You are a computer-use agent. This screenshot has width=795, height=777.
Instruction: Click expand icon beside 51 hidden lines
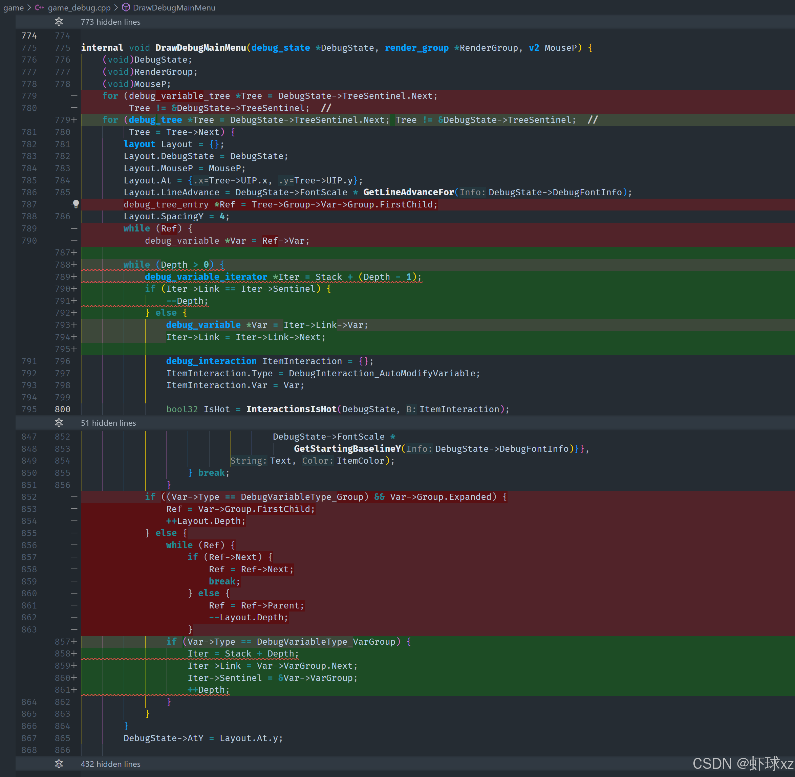coord(59,423)
